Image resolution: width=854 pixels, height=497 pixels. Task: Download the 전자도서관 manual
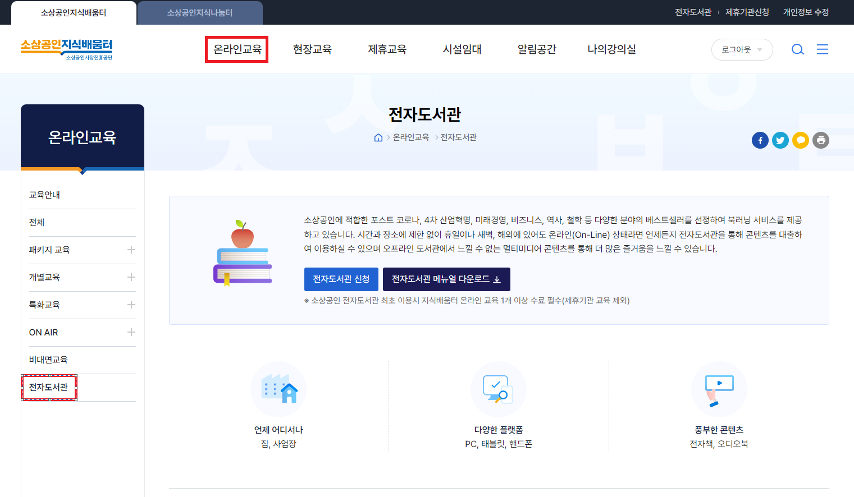click(x=446, y=279)
